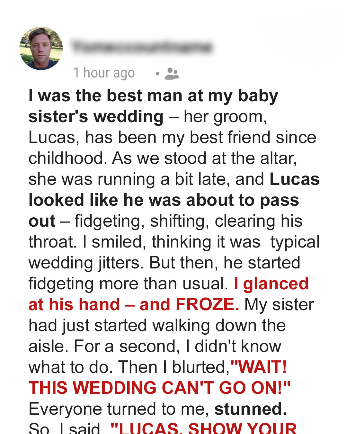Click red text "at his hand – and FROZE."
347x434 pixels.
coord(134,304)
